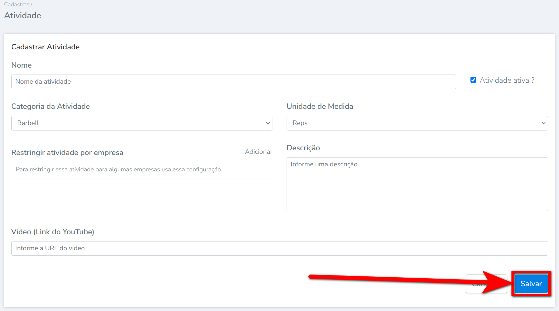
Task: Open the Cadastros breadcrumb link
Action: coord(17,4)
